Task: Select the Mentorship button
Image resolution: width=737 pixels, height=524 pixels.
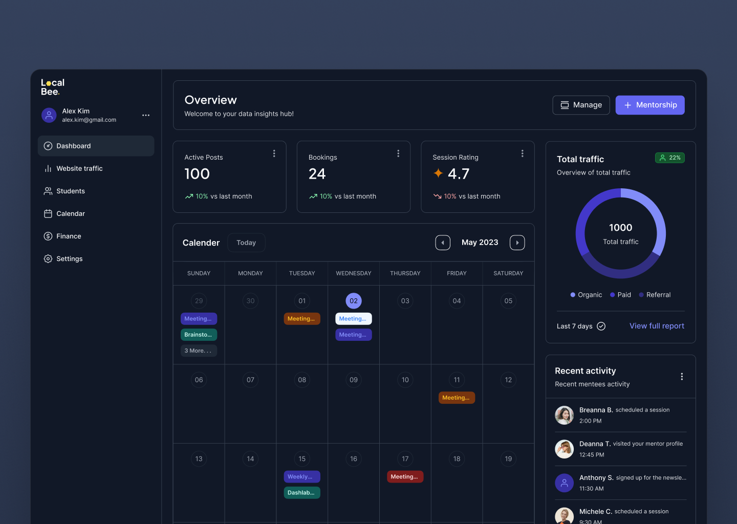Action: [x=650, y=105]
